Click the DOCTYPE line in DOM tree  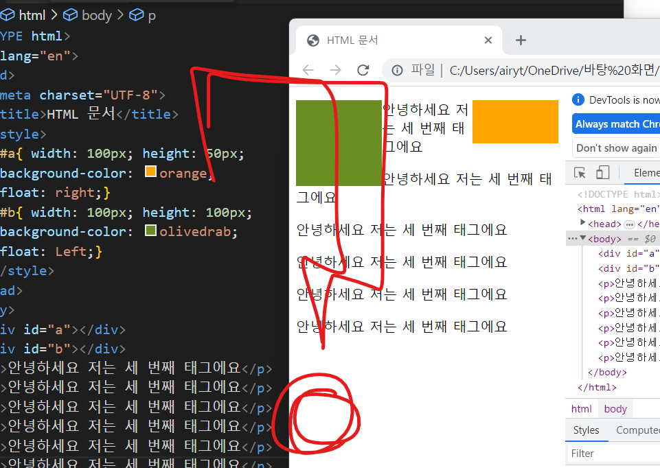(x=618, y=194)
